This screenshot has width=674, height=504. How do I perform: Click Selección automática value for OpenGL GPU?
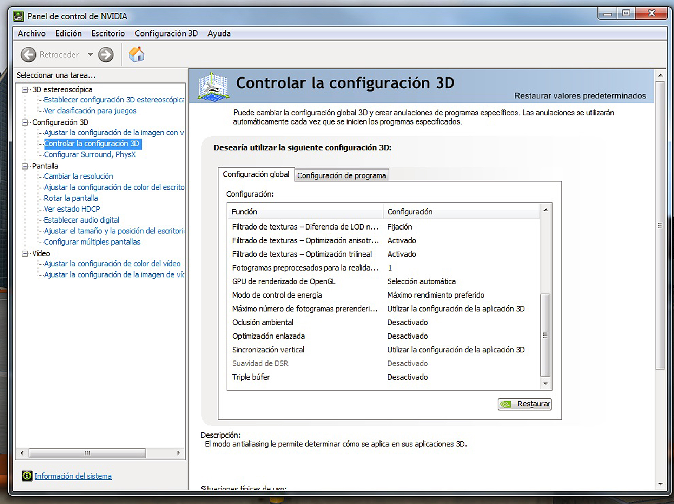coord(421,281)
